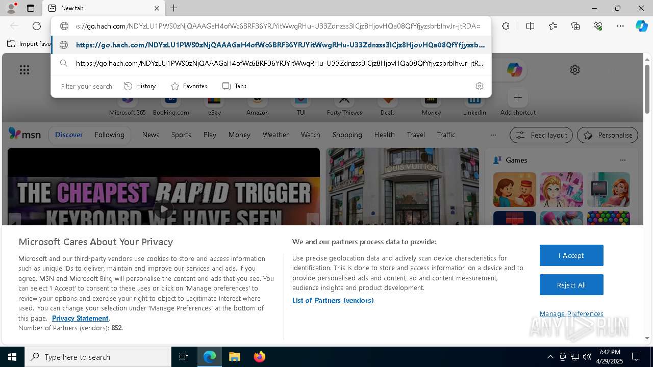Open the Watch category
Image resolution: width=653 pixels, height=367 pixels.
310,135
